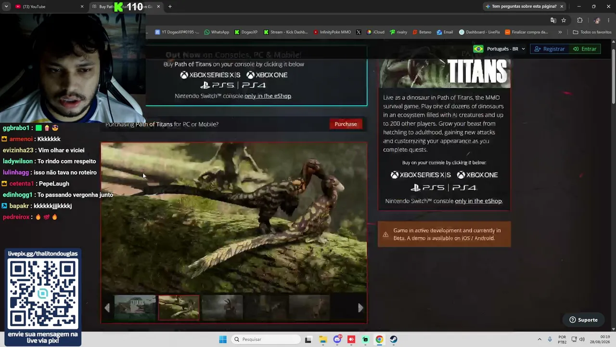
Task: Open the iCloud bookmark
Action: point(375,32)
